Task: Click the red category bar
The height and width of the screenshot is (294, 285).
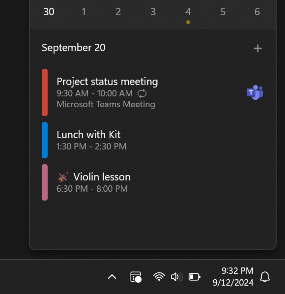Action: click(45, 92)
